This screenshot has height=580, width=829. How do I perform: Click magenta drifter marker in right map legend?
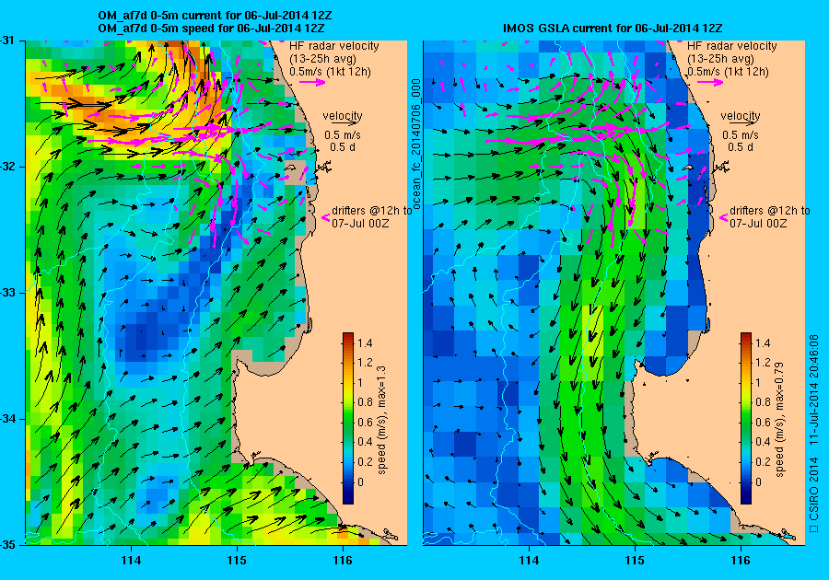(x=724, y=217)
